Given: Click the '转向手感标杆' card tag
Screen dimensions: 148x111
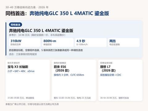Looking at the screenshot, I should click(x=14, y=63).
